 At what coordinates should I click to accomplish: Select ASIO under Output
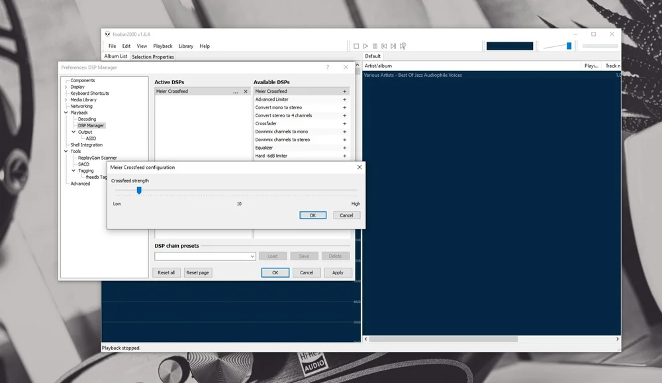coord(91,138)
